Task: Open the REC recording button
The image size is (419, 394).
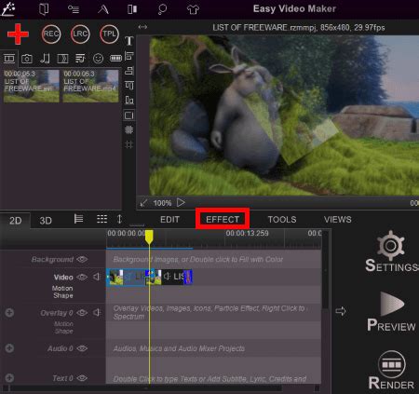Action: [51, 34]
